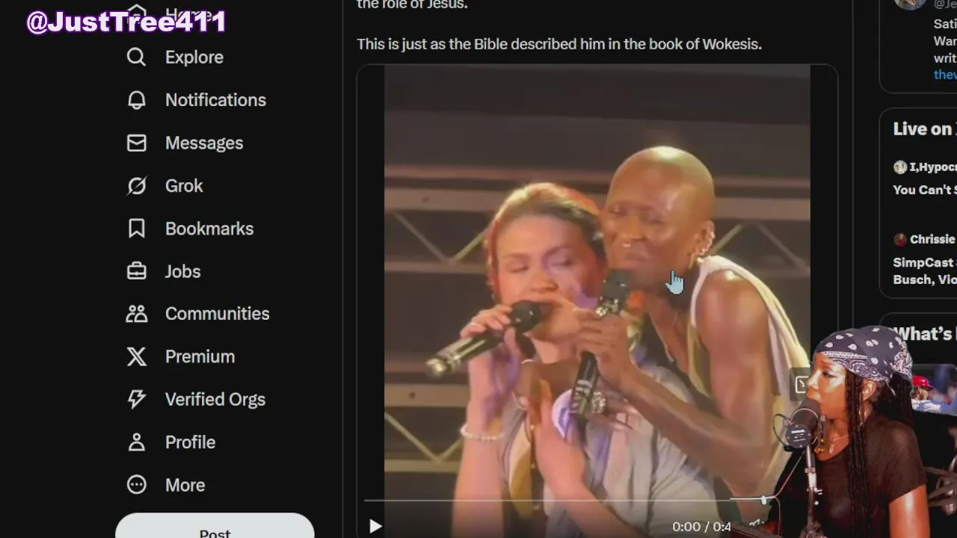This screenshot has height=538, width=957.
Task: Click the Verified Orgs lightning icon
Action: pos(136,399)
